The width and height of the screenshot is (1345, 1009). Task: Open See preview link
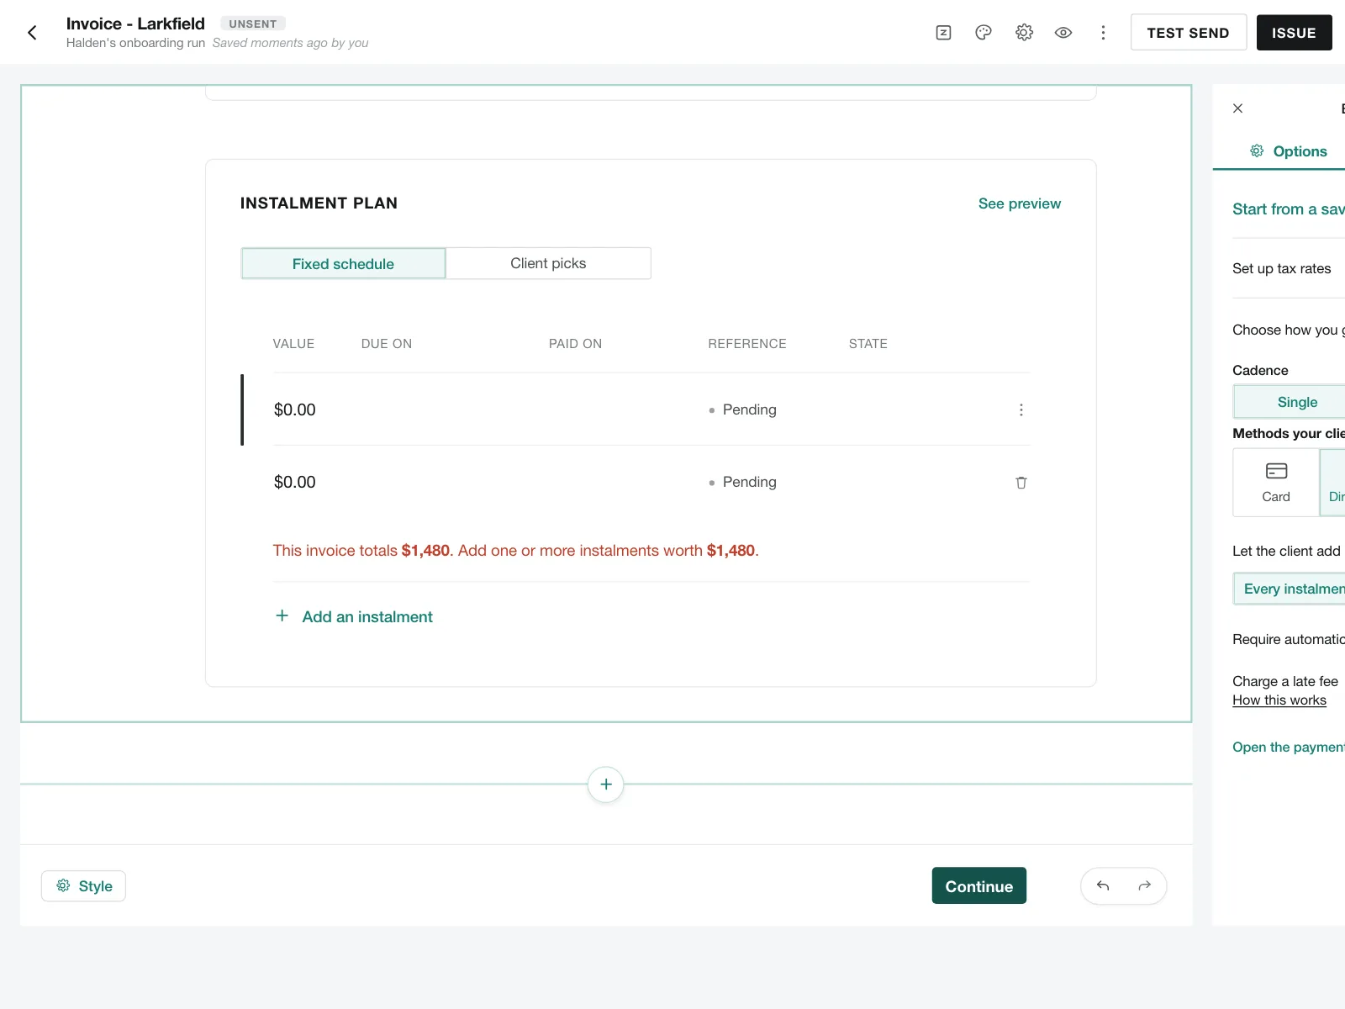coord(1019,203)
